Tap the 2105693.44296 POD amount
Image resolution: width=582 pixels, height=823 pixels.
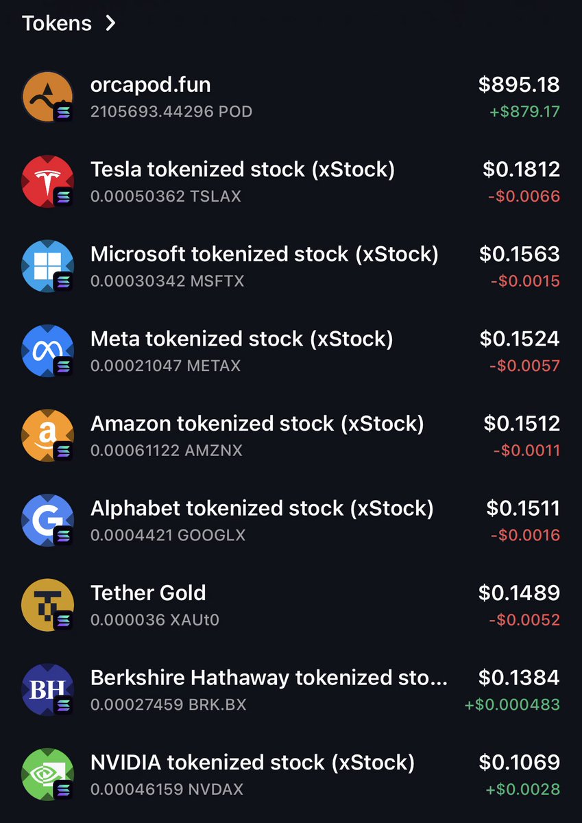pos(171,112)
